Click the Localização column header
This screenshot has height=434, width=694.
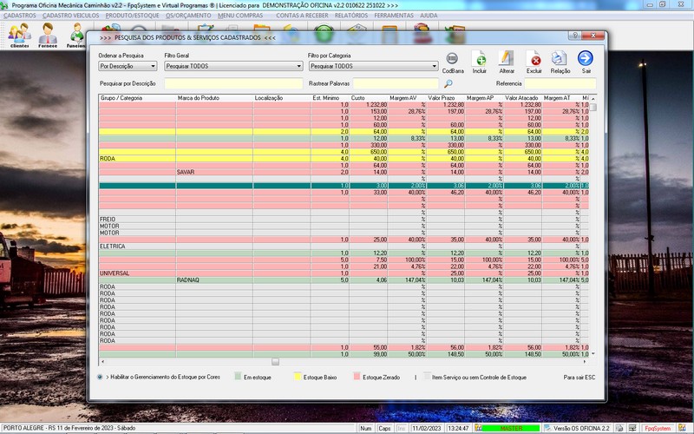(x=282, y=98)
